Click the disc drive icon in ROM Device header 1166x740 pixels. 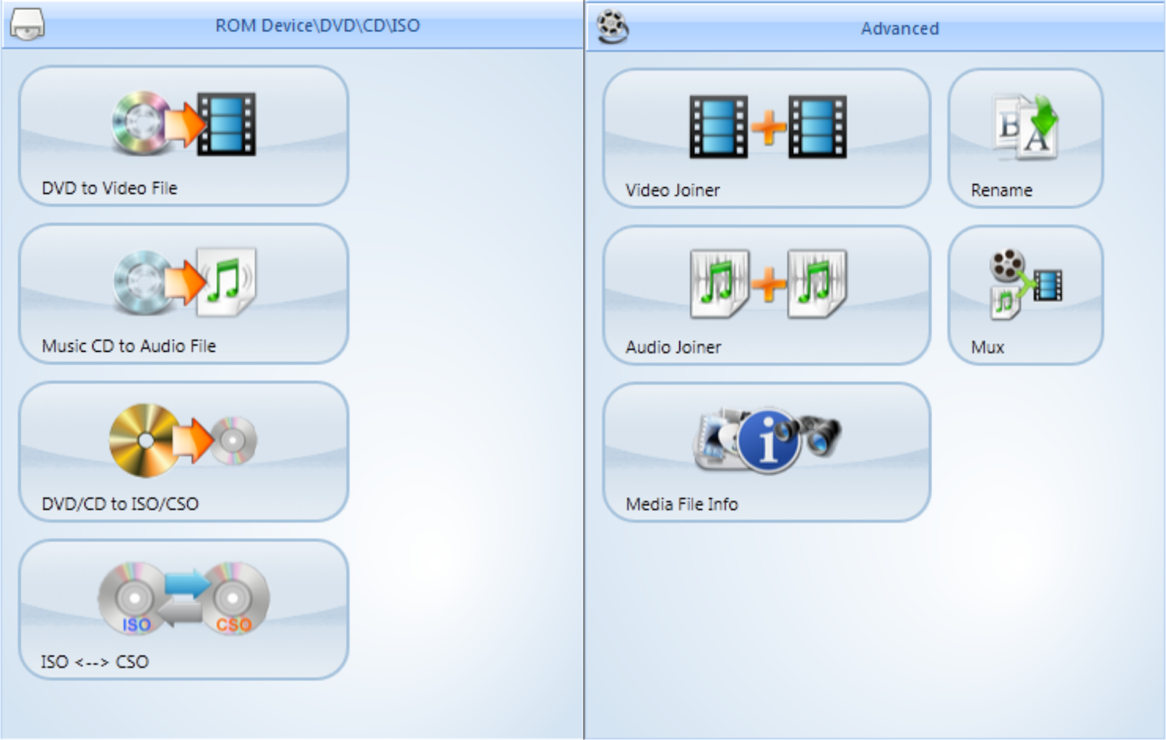pyautogui.click(x=27, y=25)
